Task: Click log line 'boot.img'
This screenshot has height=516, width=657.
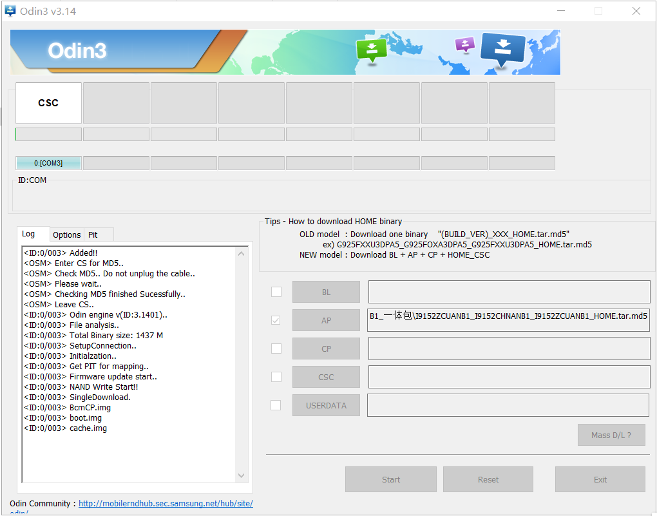Action: tap(63, 418)
